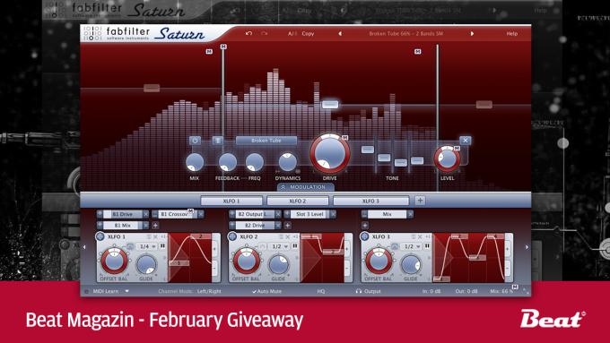Remove the B1 Crossover modulation slot
The image size is (610, 343).
click(x=200, y=214)
